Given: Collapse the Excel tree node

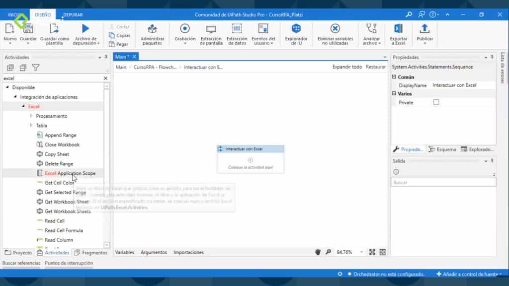Looking at the screenshot, I should pos(23,106).
